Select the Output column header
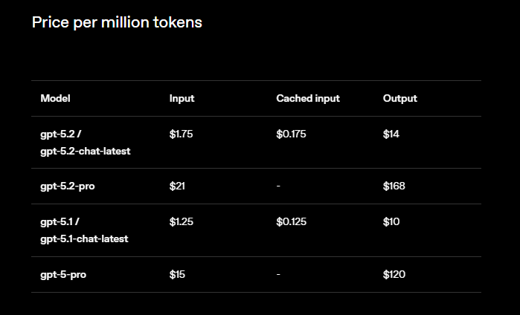 click(x=400, y=98)
